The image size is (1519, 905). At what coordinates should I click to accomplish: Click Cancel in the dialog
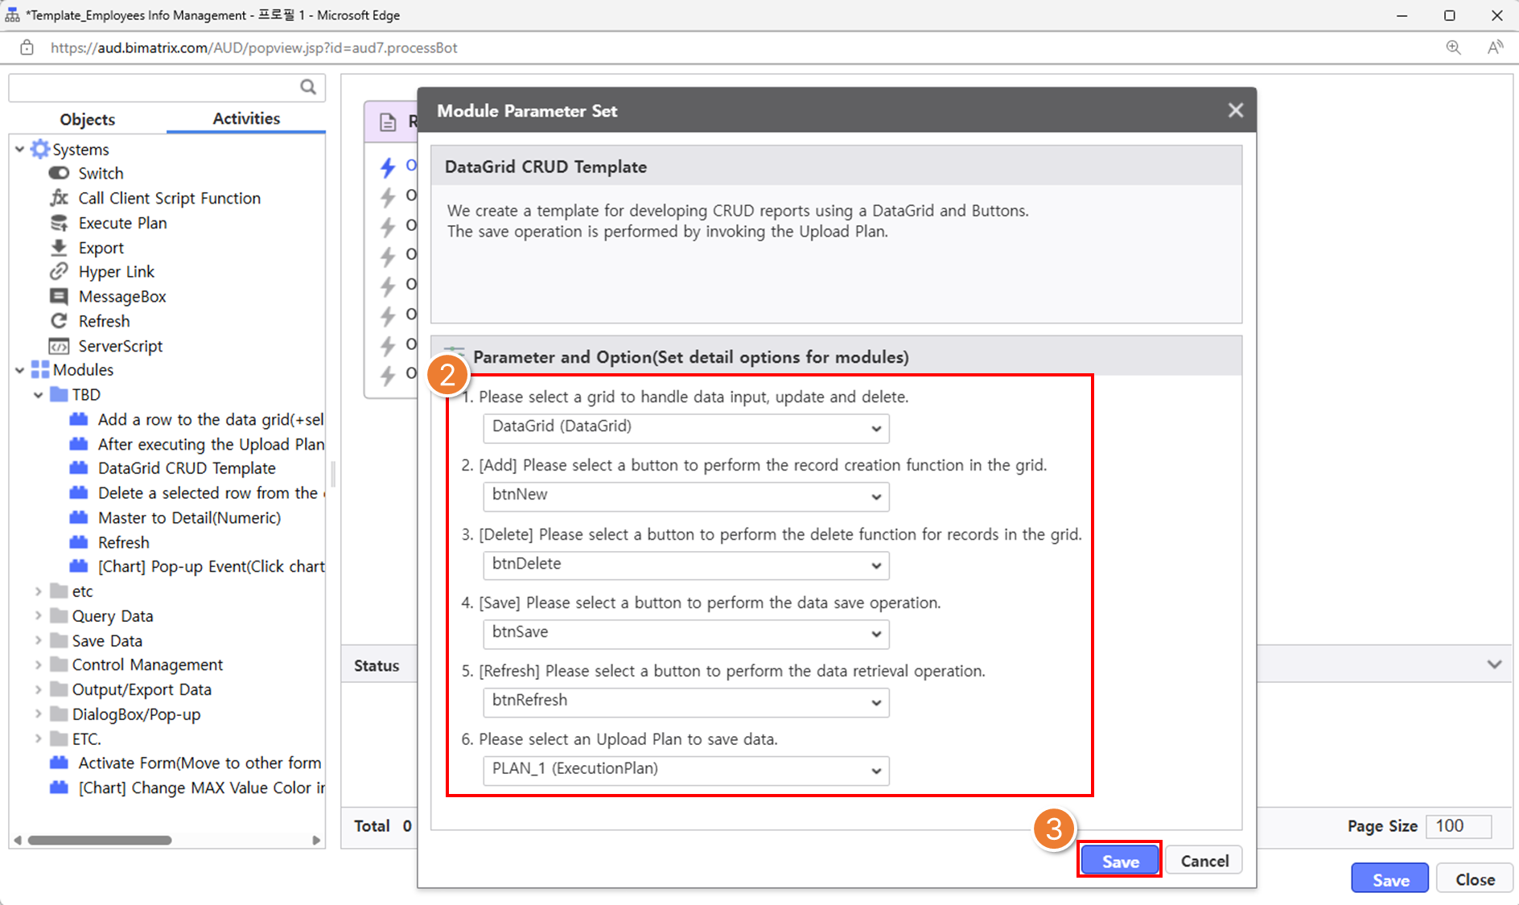(x=1204, y=861)
